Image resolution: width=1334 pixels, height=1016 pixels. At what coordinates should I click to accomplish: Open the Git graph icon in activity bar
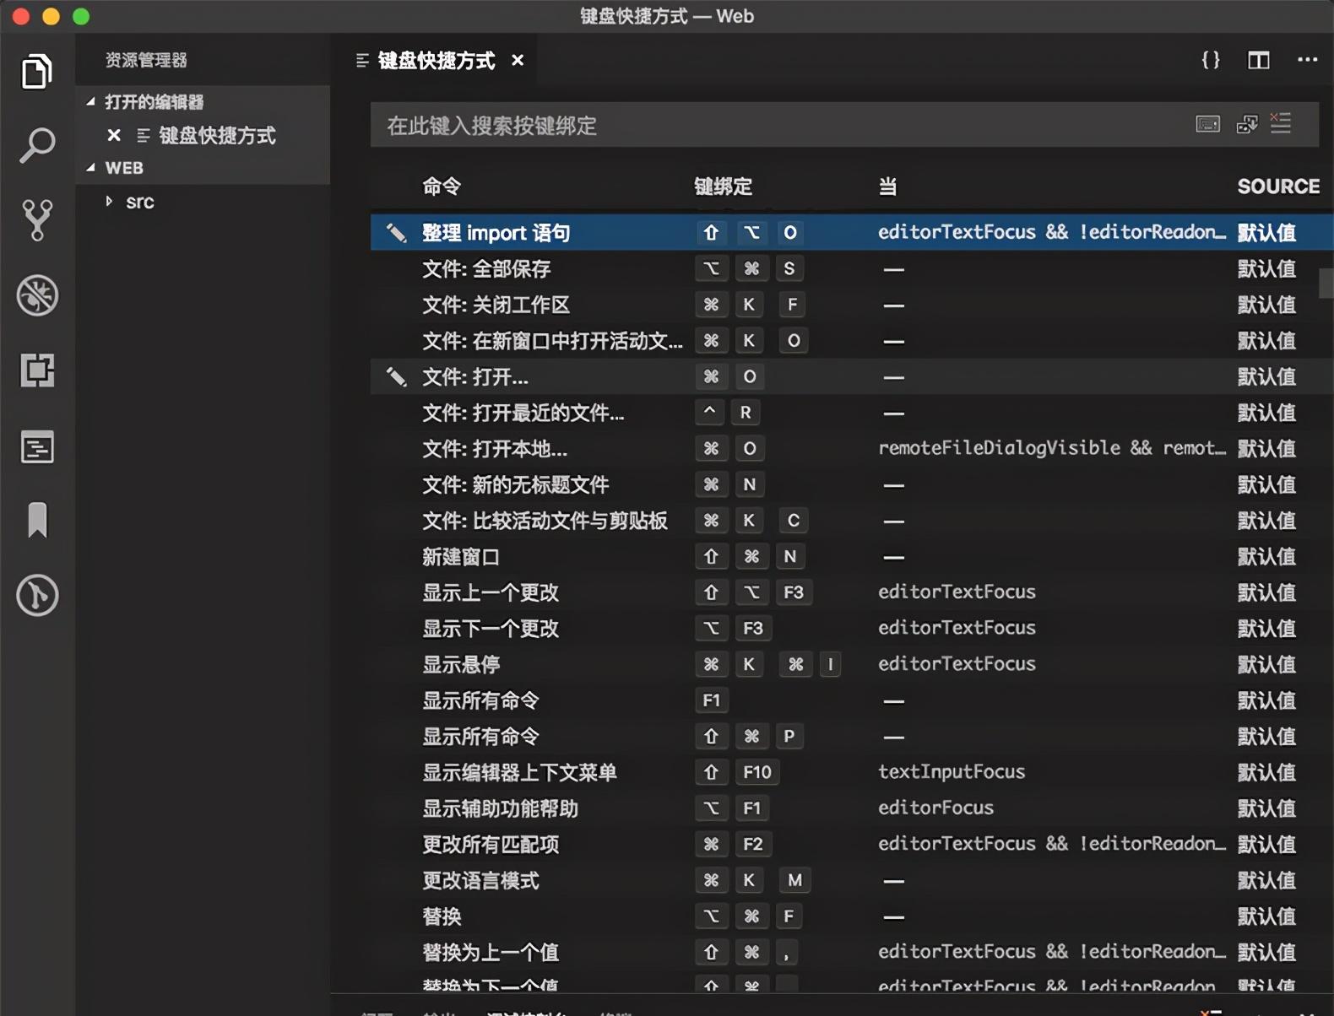point(37,595)
